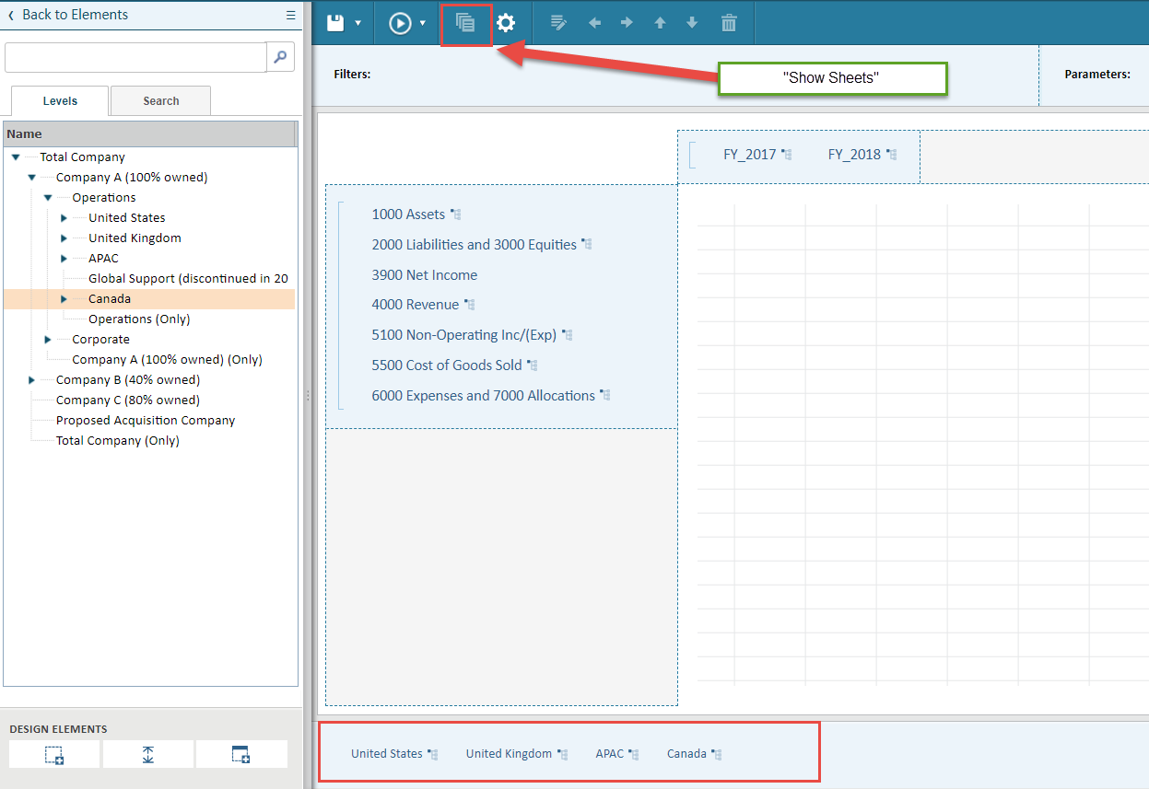Expand the APAC tree node
The width and height of the screenshot is (1149, 789).
coord(64,259)
